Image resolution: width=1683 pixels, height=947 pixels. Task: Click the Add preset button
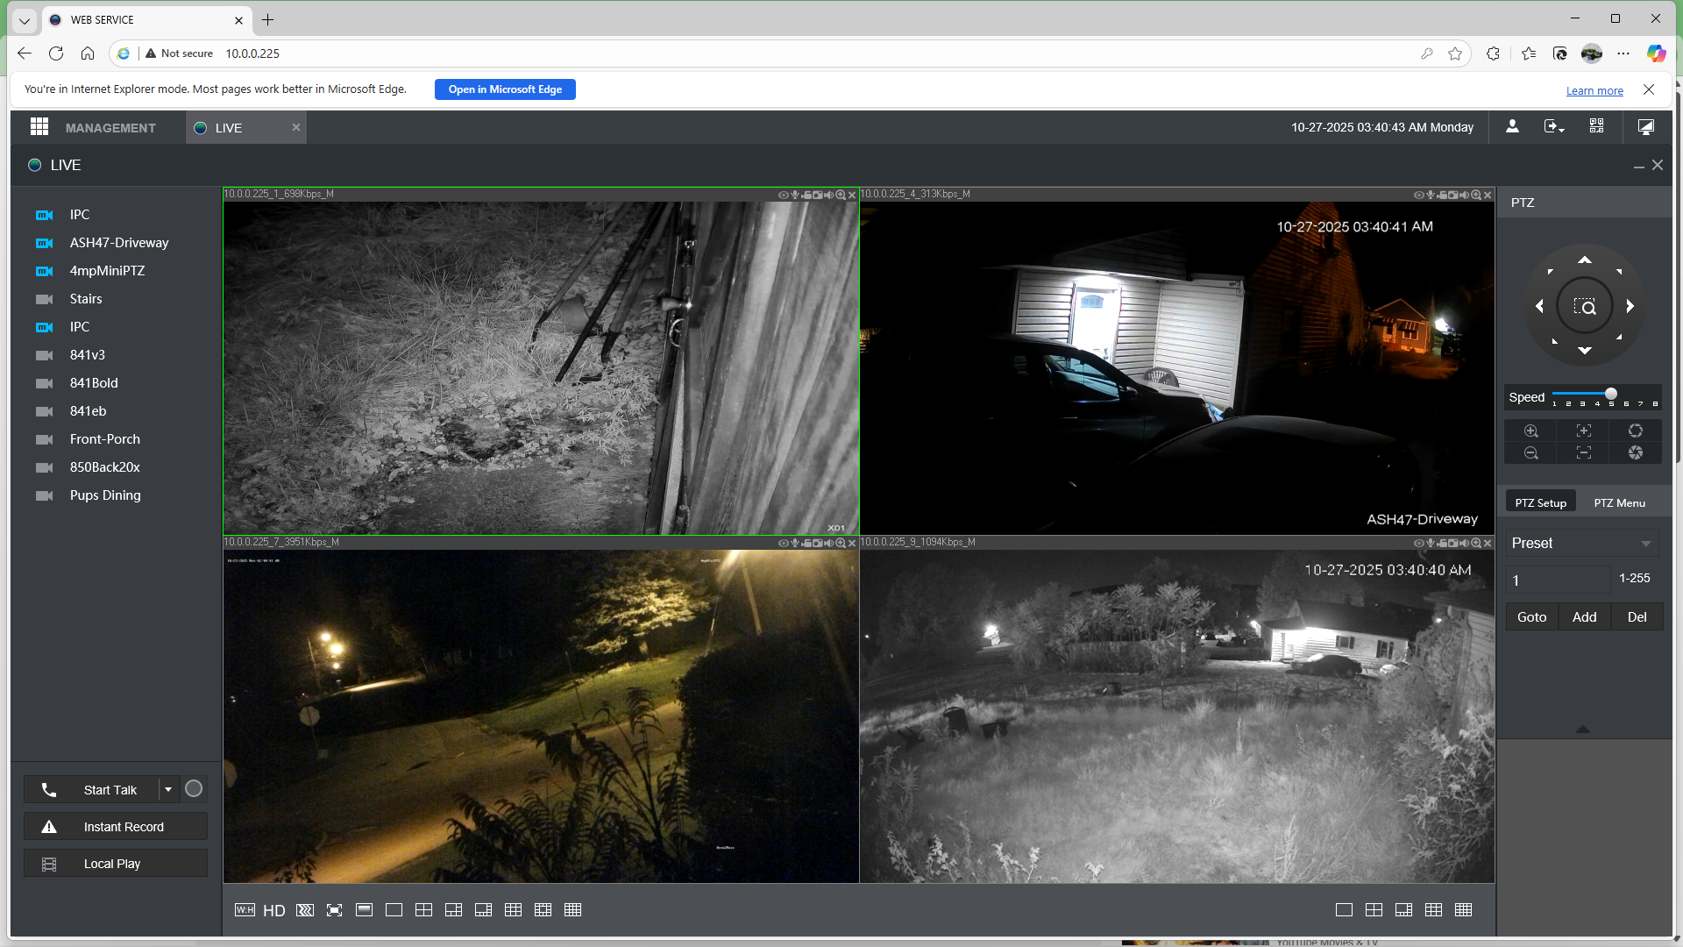(x=1585, y=616)
